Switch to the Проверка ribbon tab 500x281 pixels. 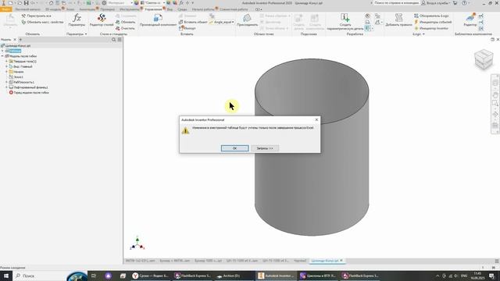107,9
